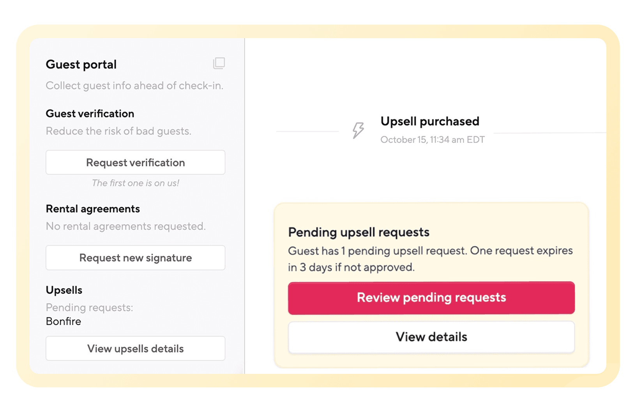
Task: Select the Guest portal panel title
Action: [x=81, y=64]
